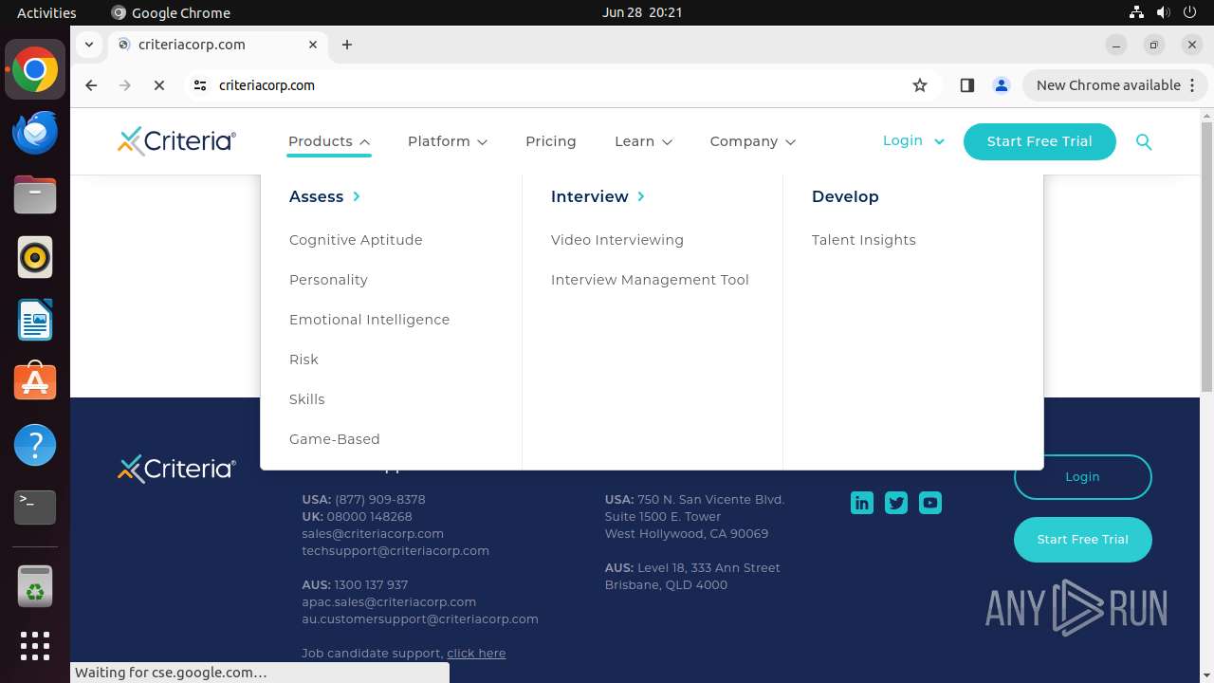This screenshot has height=683, width=1214.
Task: Open the network status indicator
Action: pyautogui.click(x=1136, y=12)
